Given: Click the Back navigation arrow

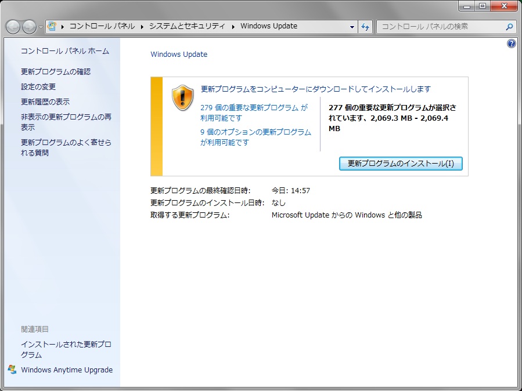Looking at the screenshot, I should pos(13,27).
